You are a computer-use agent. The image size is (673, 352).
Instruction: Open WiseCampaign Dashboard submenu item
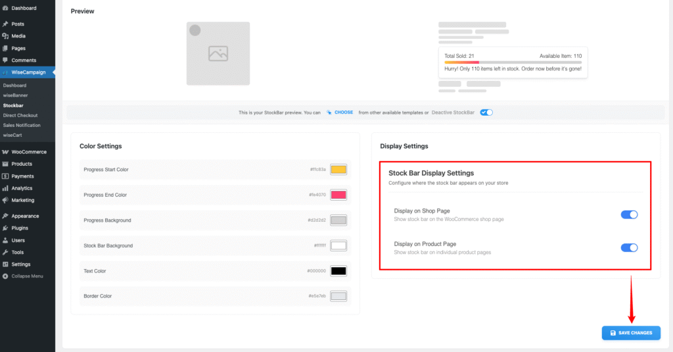pyautogui.click(x=14, y=86)
